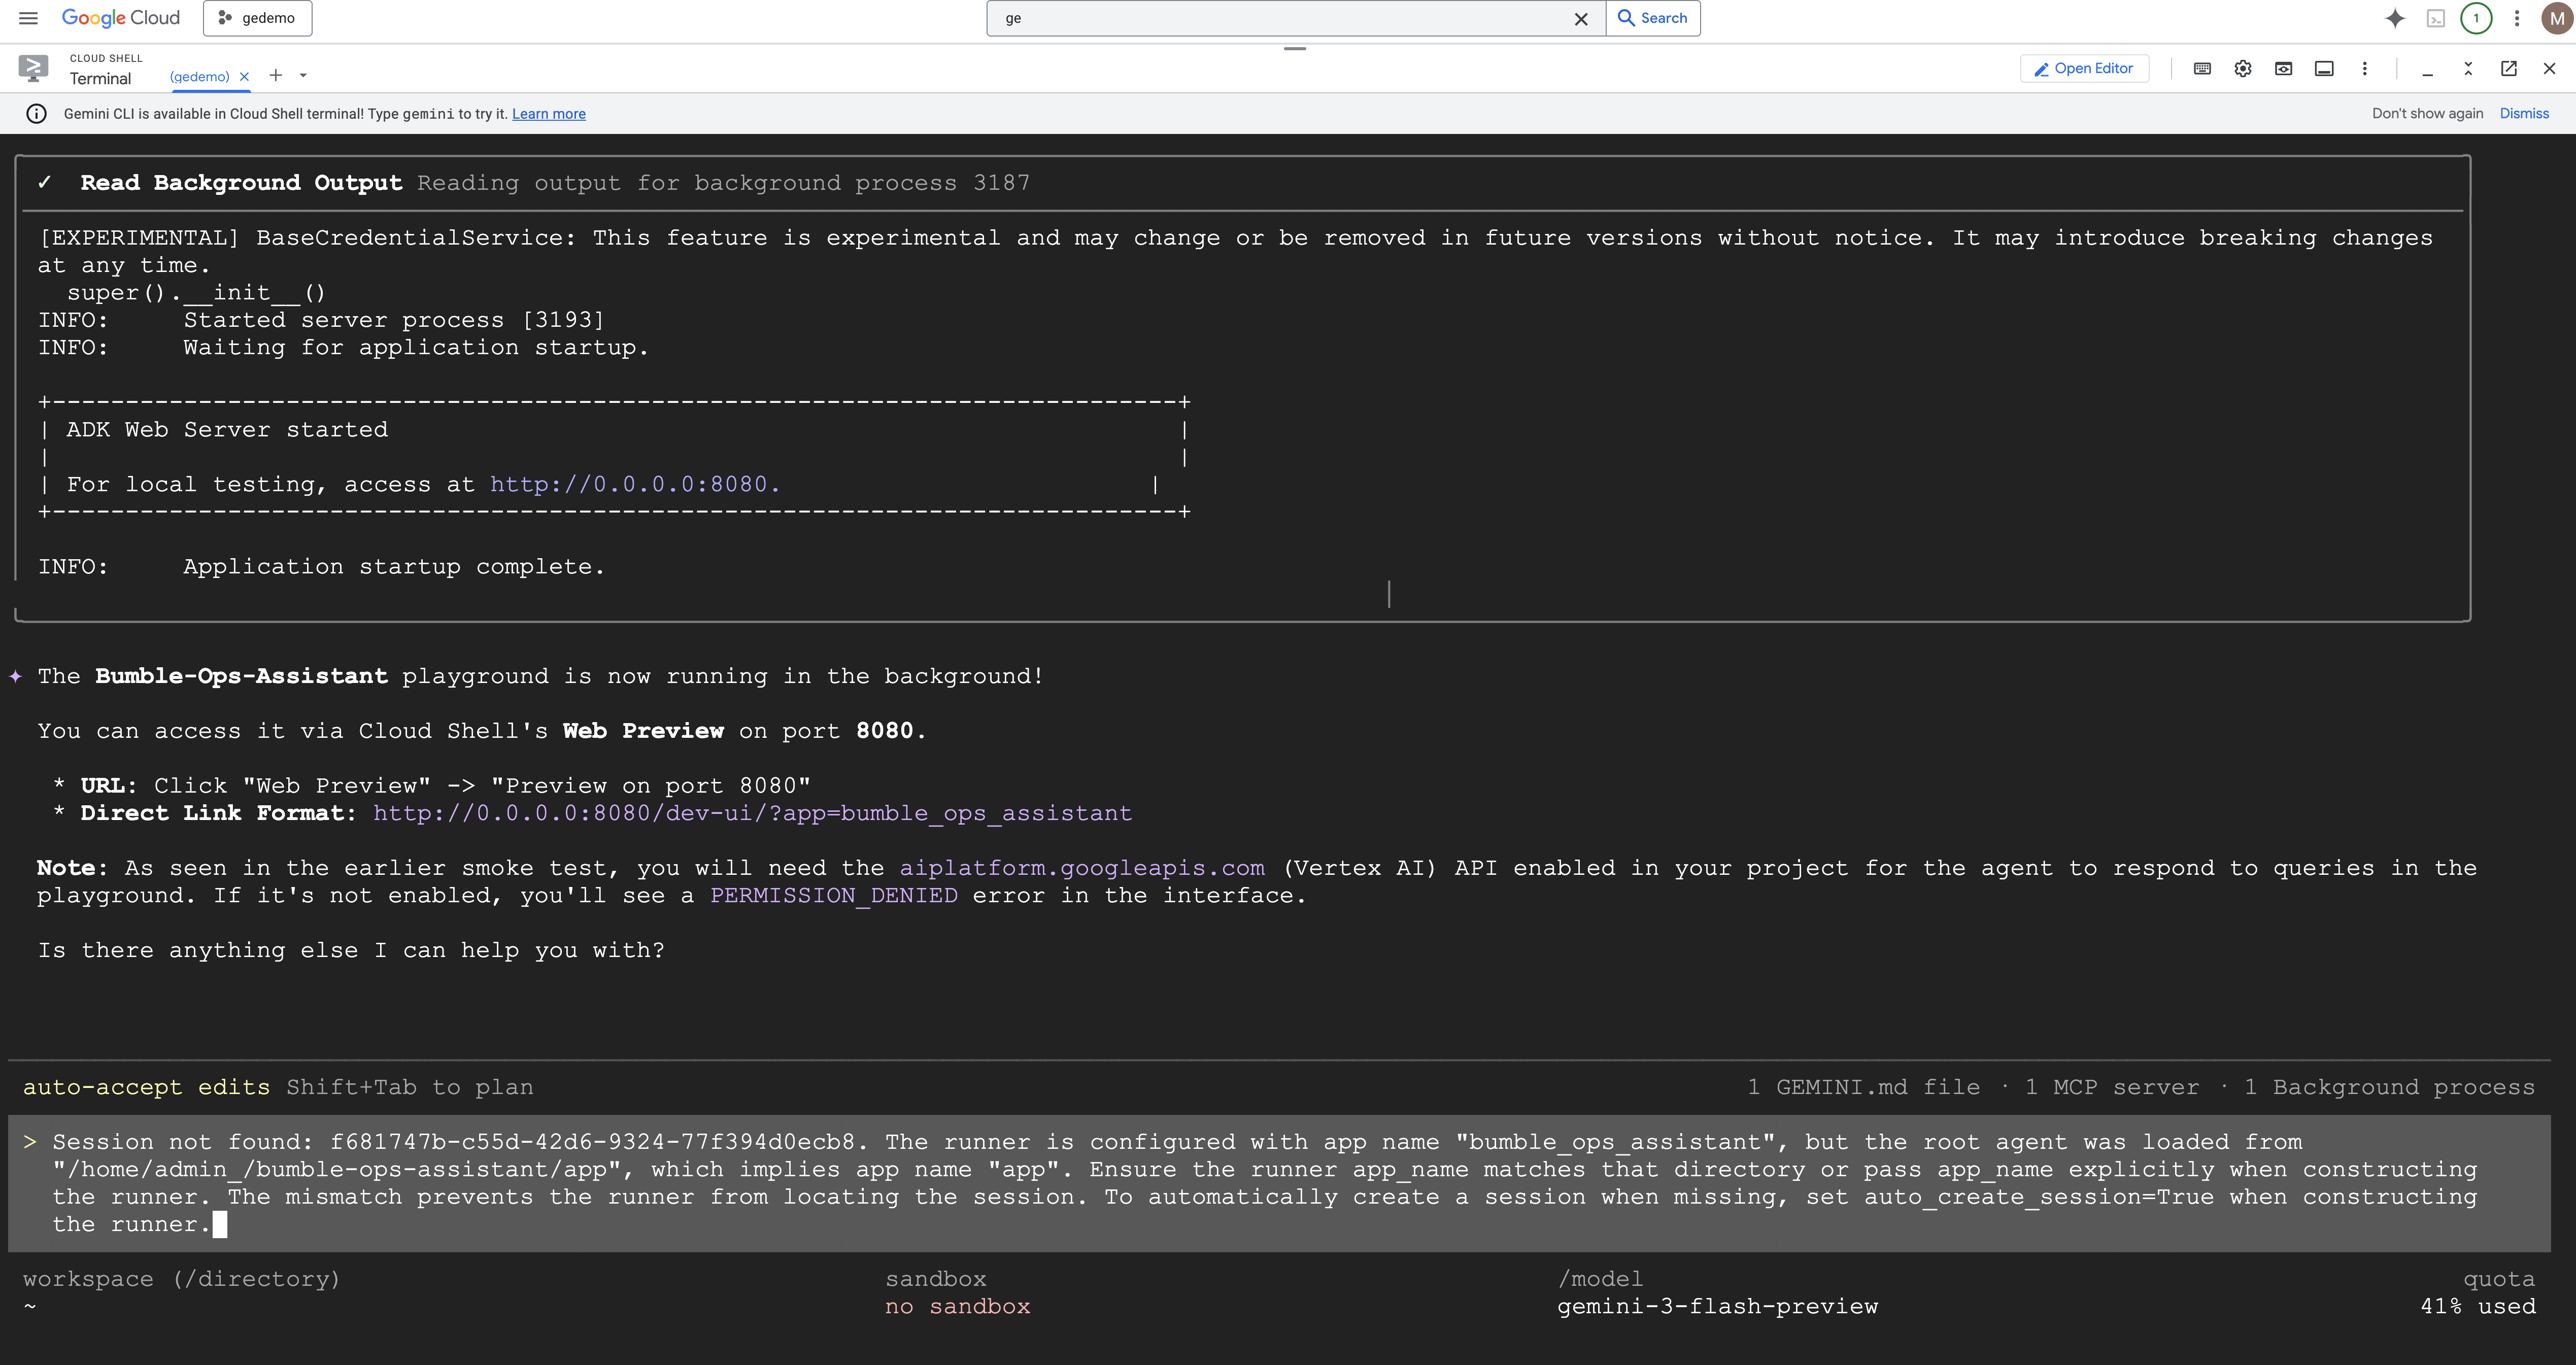Viewport: 2576px width, 1365px height.
Task: Open Cloud Shell in new window
Action: 2509,68
